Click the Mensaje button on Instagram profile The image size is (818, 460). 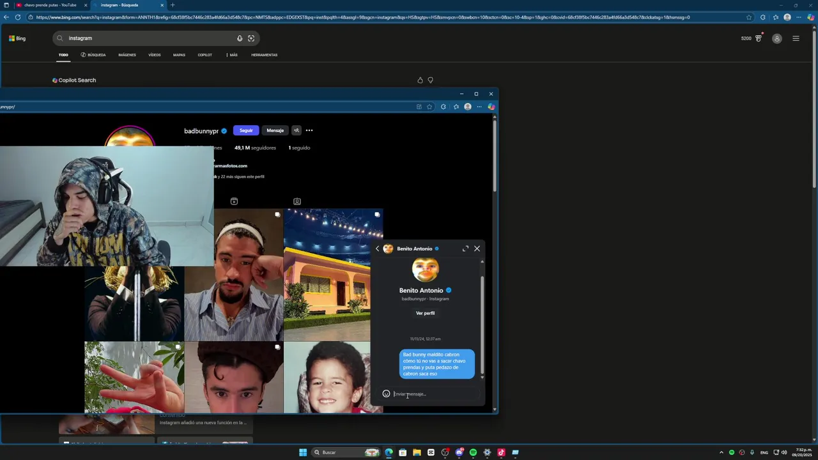tap(275, 130)
